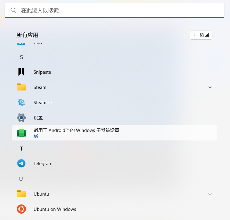Image resolution: width=230 pixels, height=220 pixels.
Task: Expand the Ubuntu folder chevron
Action: pos(210,194)
